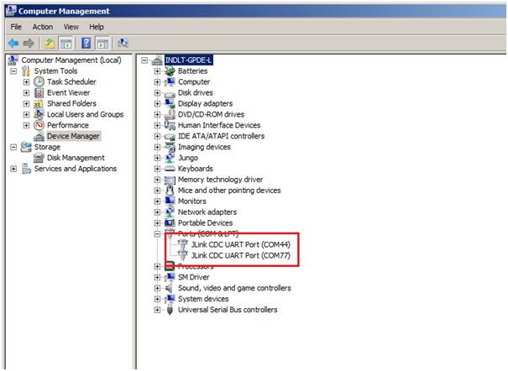Click the Forward arrow toolbar icon
Viewport: 508px width, 371px height.
(29, 43)
